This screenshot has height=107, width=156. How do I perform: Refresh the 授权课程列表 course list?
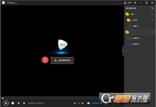[152, 8]
